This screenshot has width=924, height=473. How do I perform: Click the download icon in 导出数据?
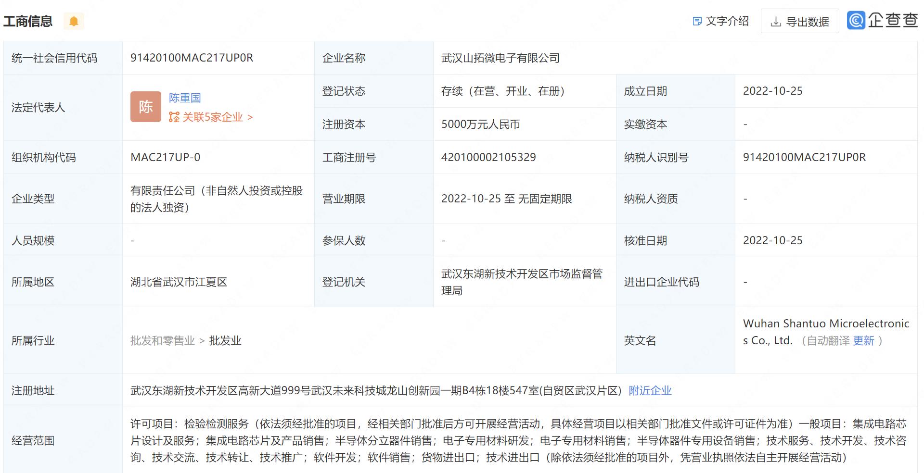click(x=775, y=22)
